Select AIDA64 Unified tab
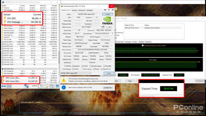The image size is (206, 116). (x=141, y=42)
